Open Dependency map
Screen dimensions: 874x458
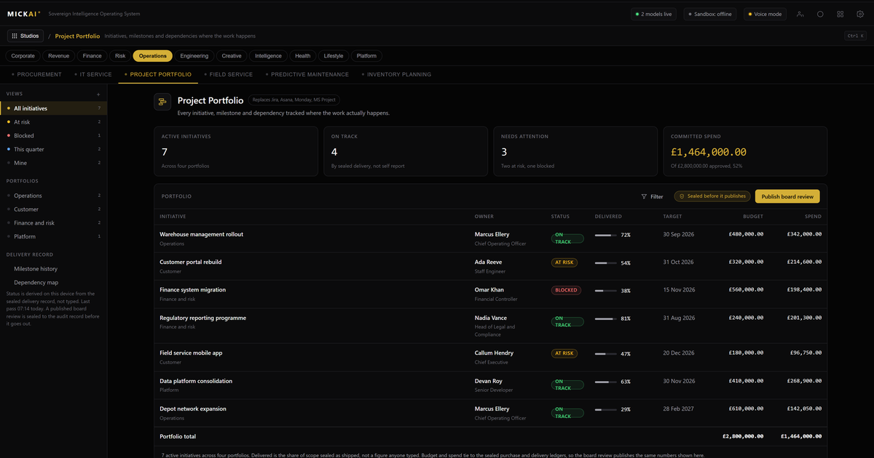(x=53, y=282)
